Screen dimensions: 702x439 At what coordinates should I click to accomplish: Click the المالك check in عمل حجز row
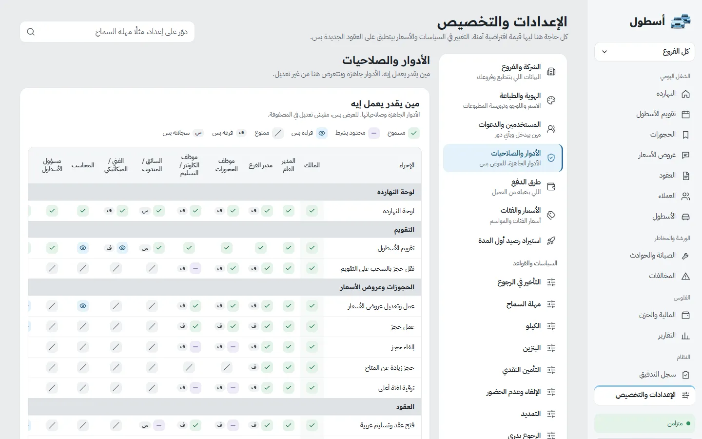312,326
